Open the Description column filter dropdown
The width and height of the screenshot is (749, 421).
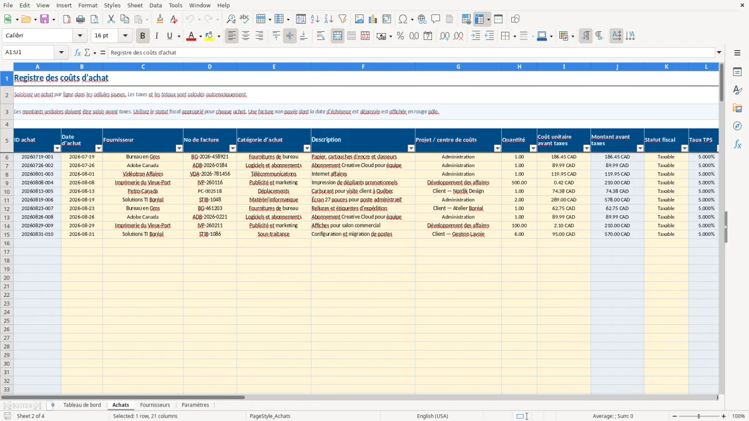[411, 148]
